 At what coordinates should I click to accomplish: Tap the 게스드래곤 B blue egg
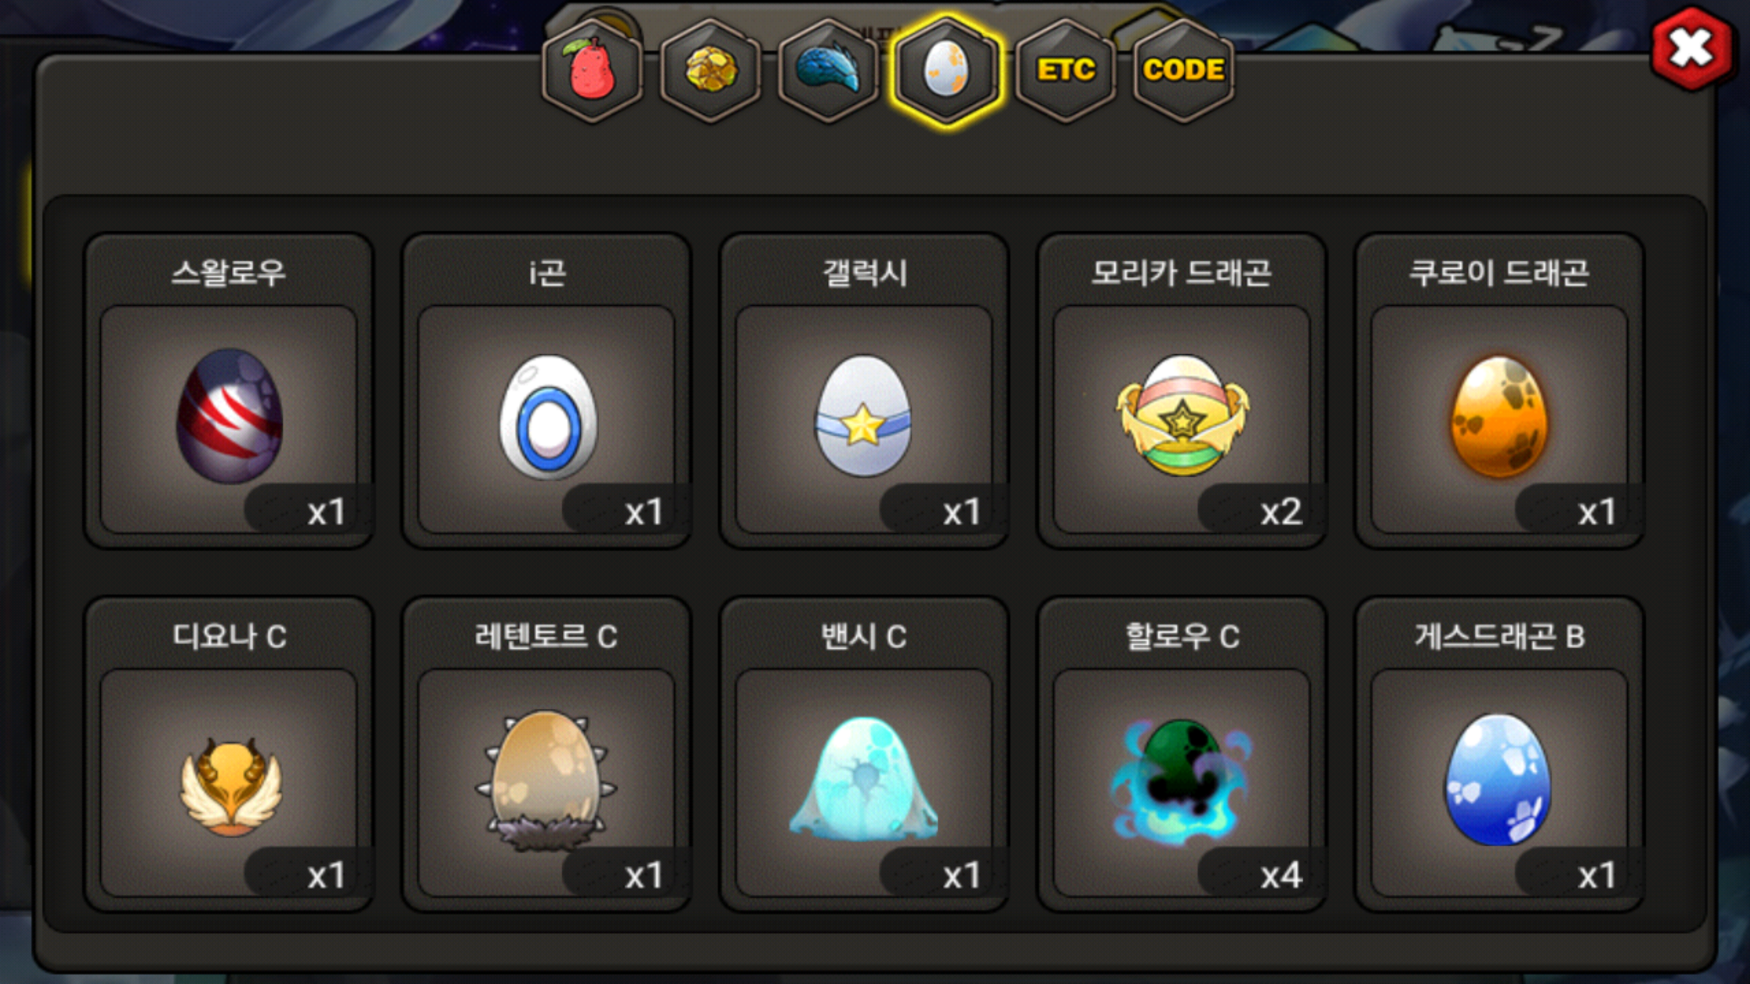tap(1499, 780)
